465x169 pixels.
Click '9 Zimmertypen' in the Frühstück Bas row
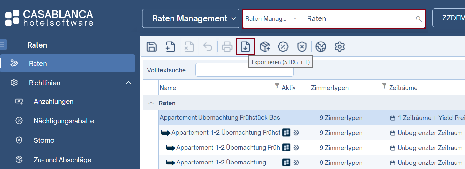pos(341,118)
